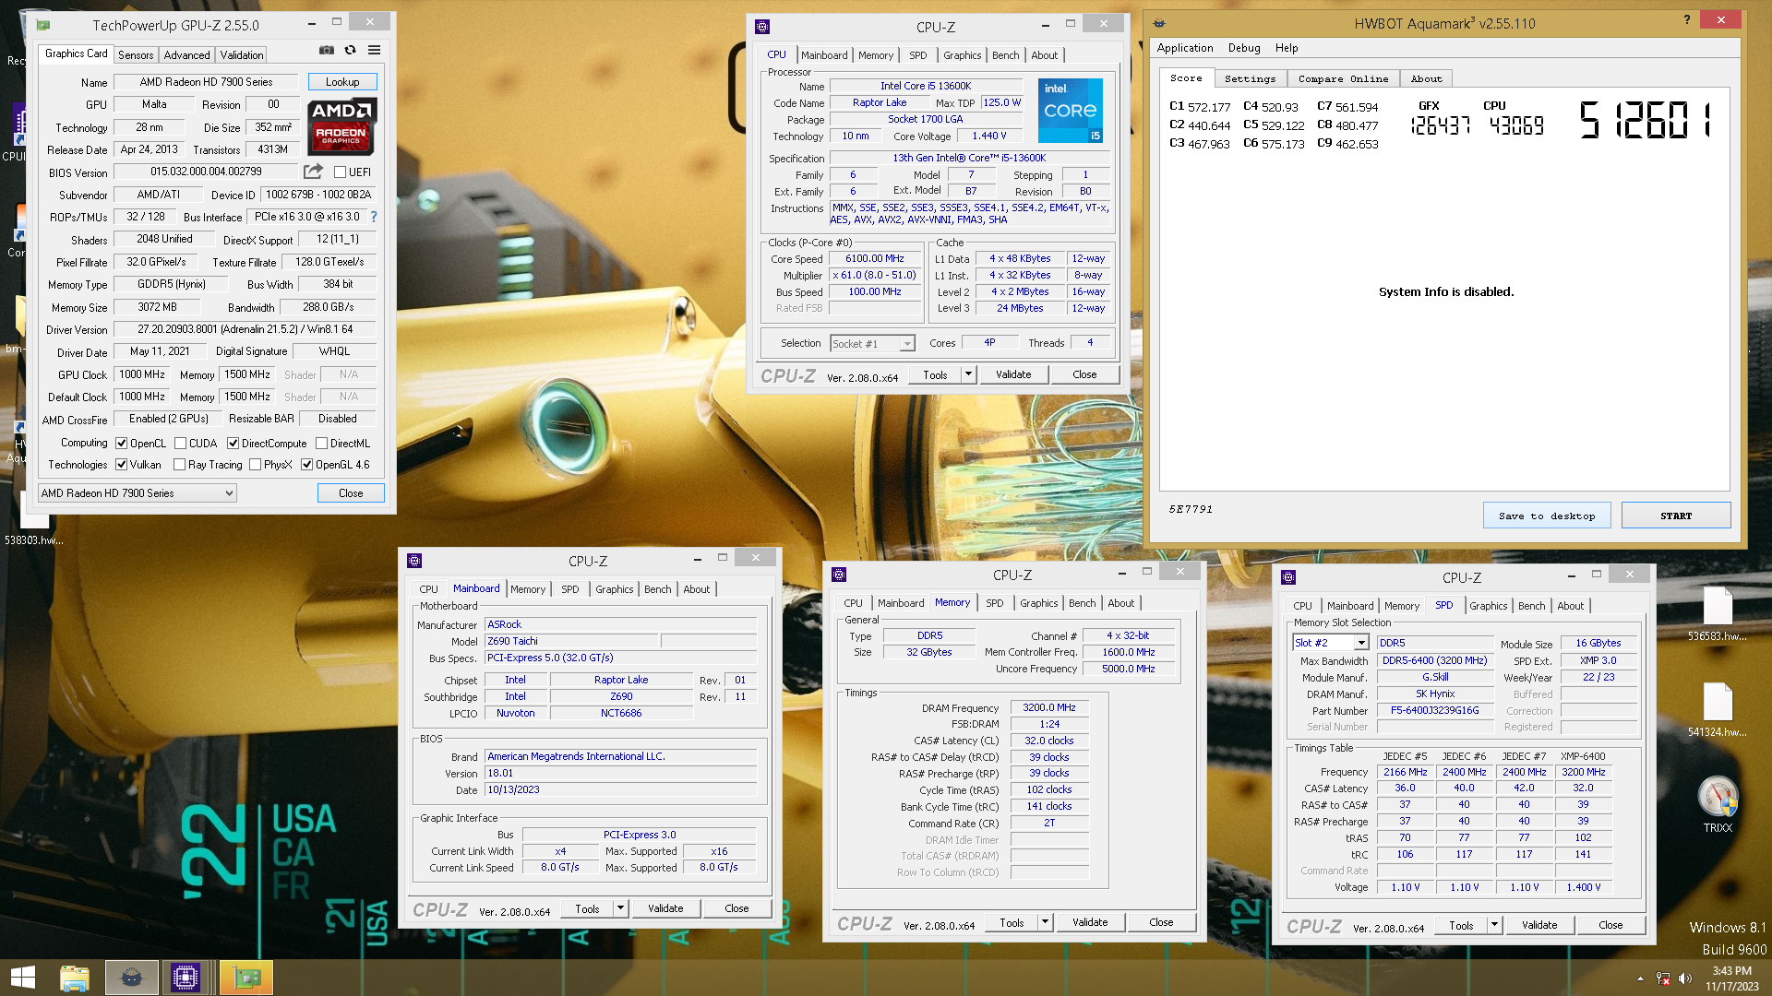1772x996 pixels.
Task: Open the Windows Start button
Action: pos(23,978)
